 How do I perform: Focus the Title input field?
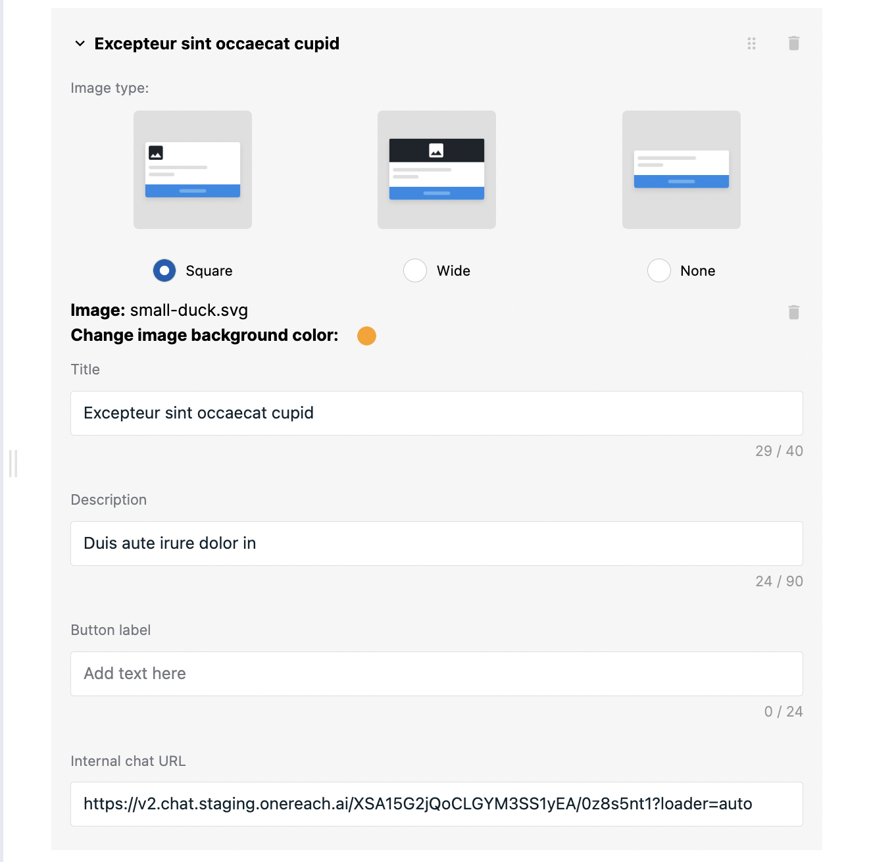point(437,413)
